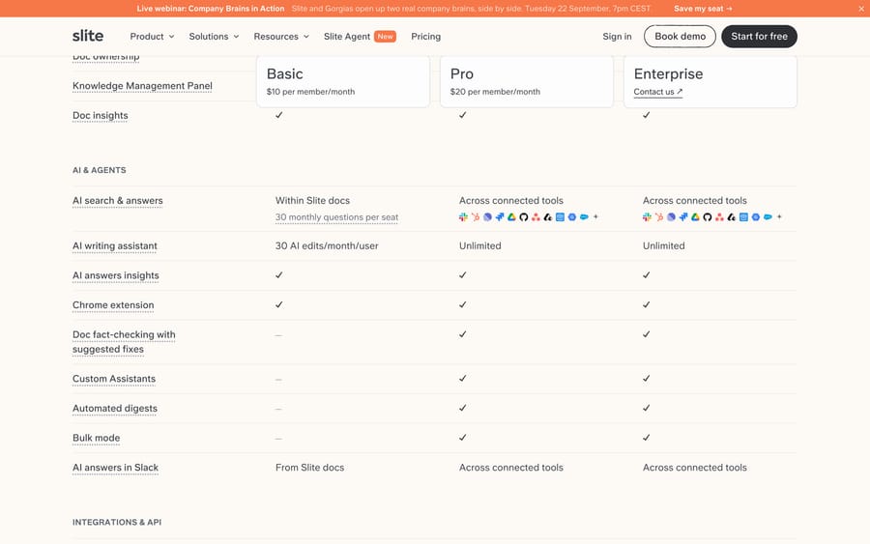Click the plus icon after Enterprise integrations
The width and height of the screenshot is (870, 544).
point(779,216)
